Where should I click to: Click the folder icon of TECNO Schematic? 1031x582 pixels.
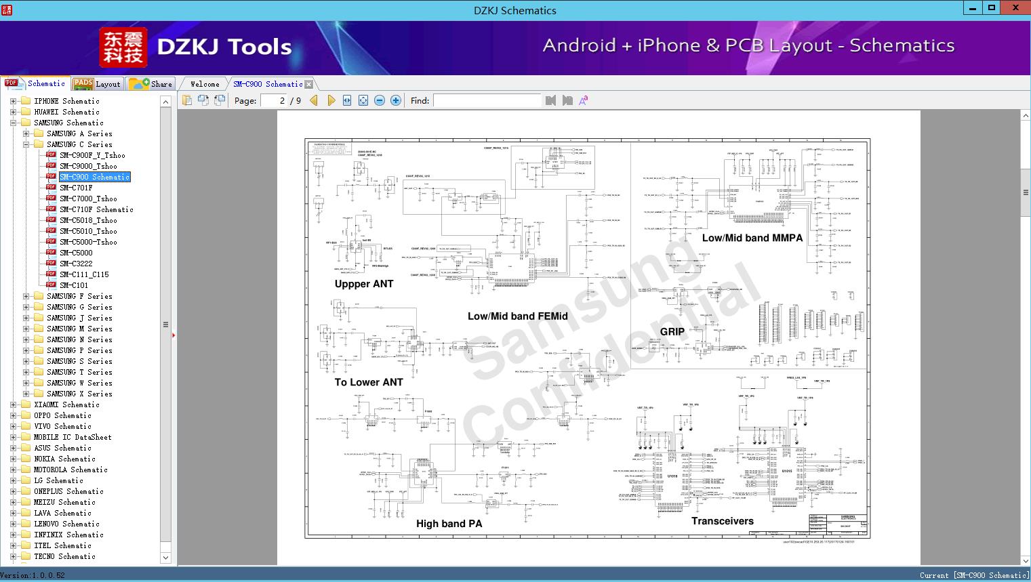26,556
